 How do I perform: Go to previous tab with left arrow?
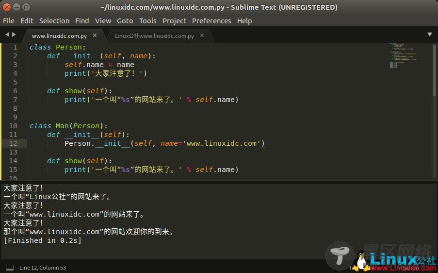point(7,34)
